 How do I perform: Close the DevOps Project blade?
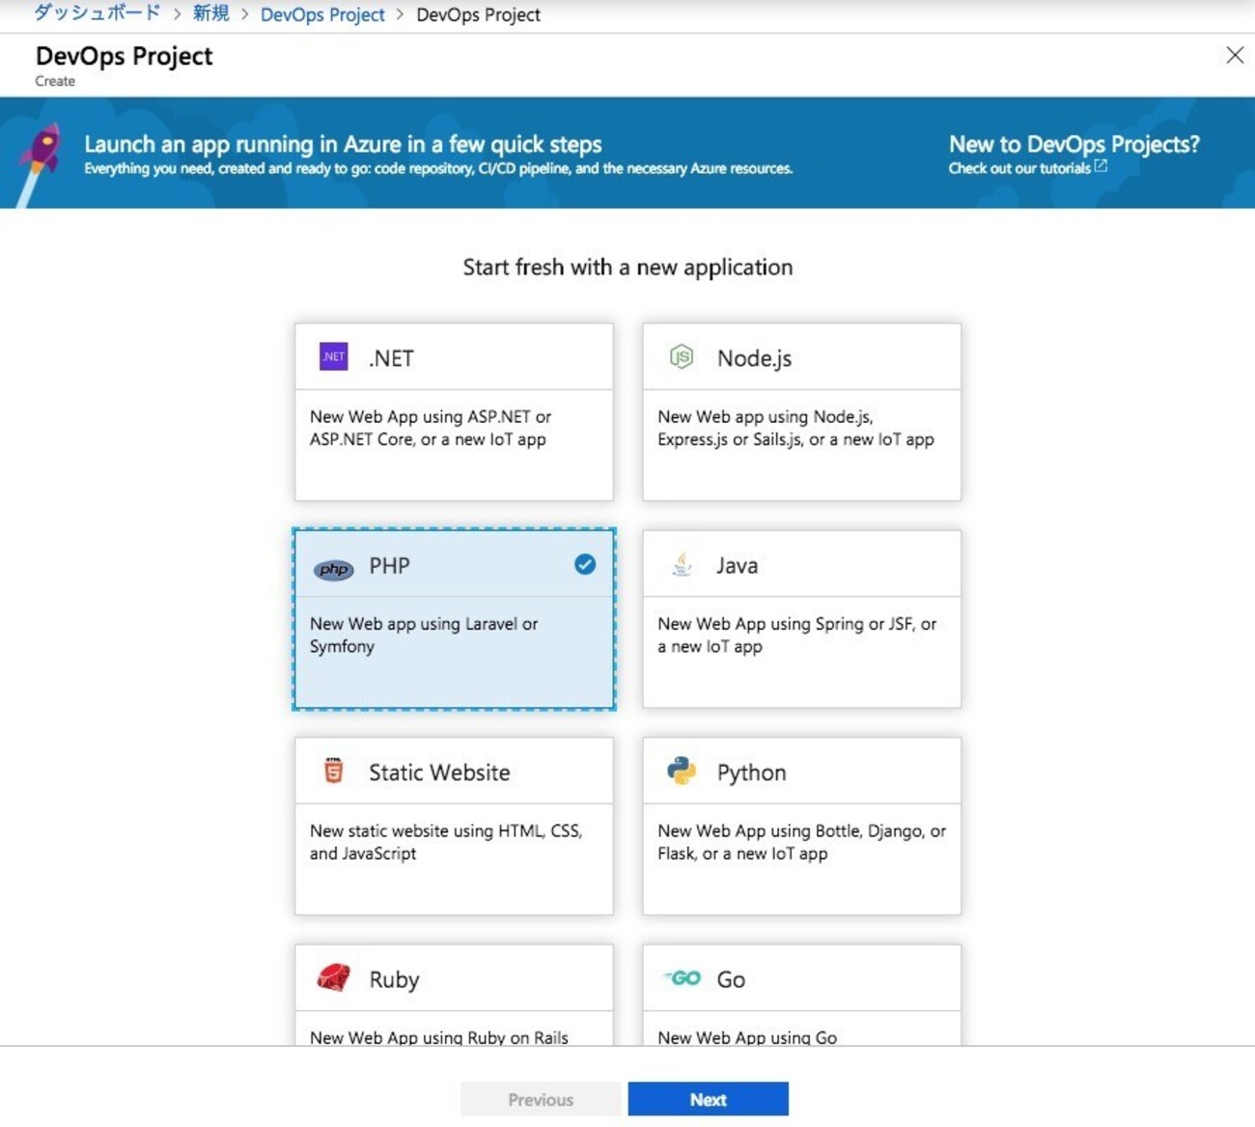[1235, 55]
